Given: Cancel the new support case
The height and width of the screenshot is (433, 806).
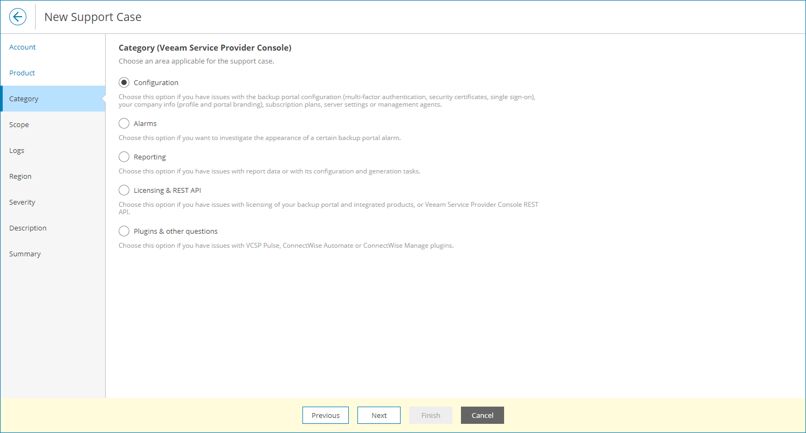Looking at the screenshot, I should (x=483, y=415).
